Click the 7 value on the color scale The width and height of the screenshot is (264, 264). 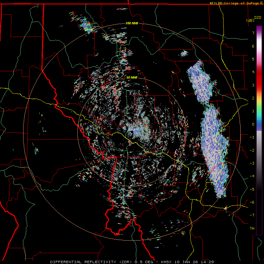point(253,33)
